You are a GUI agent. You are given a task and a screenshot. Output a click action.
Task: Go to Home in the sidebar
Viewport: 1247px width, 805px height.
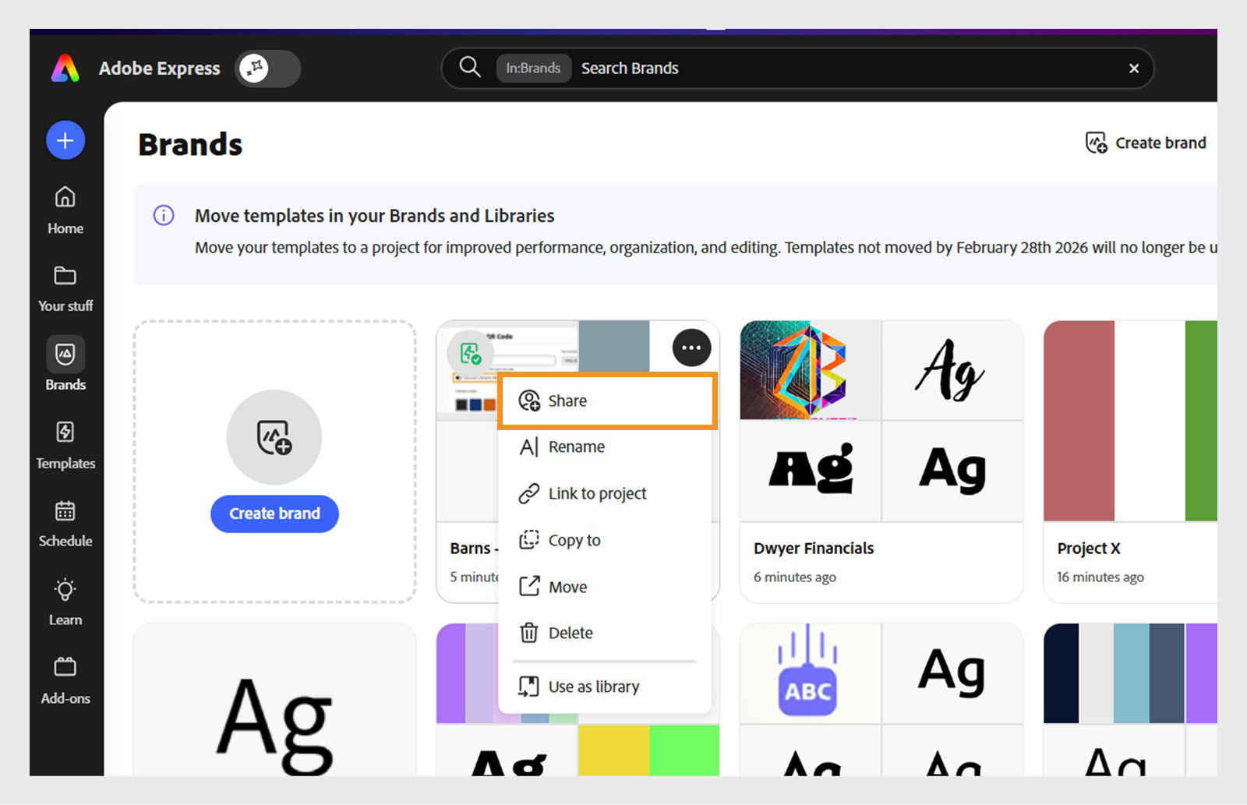pos(65,210)
